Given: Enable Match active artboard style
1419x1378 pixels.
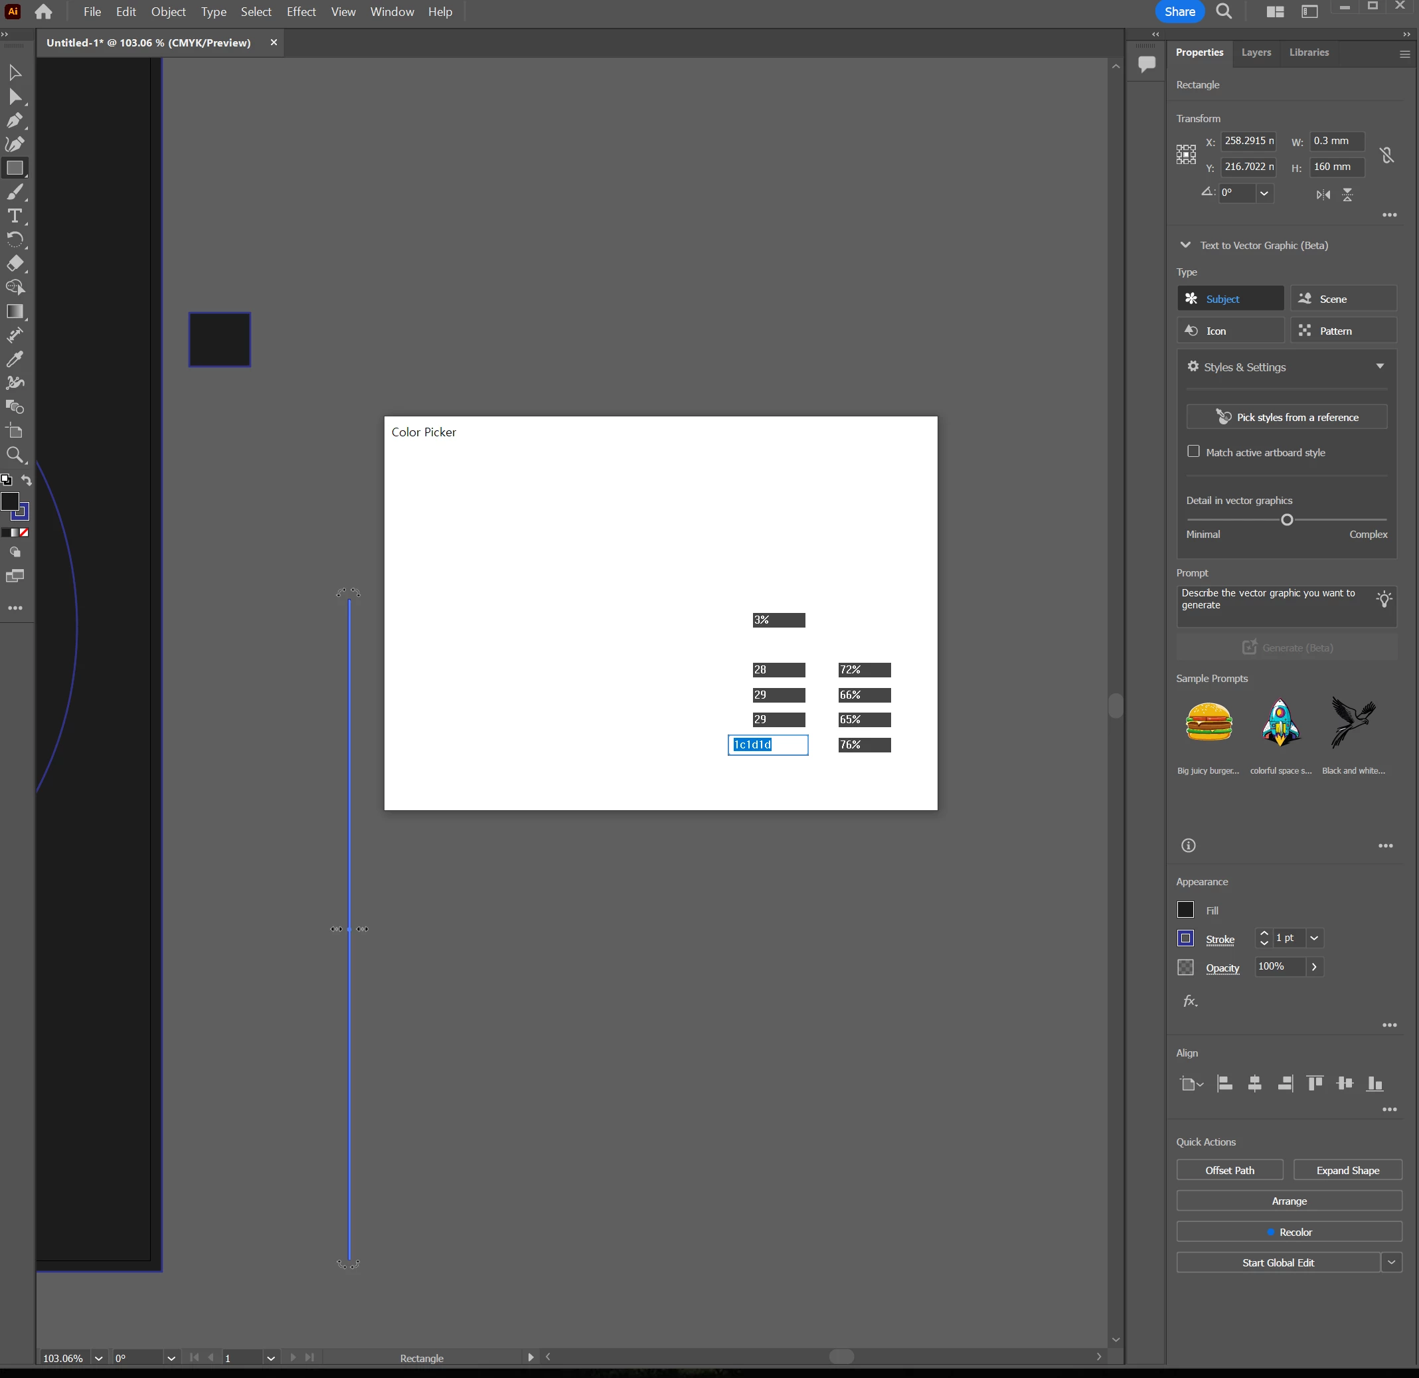Looking at the screenshot, I should 1193,451.
